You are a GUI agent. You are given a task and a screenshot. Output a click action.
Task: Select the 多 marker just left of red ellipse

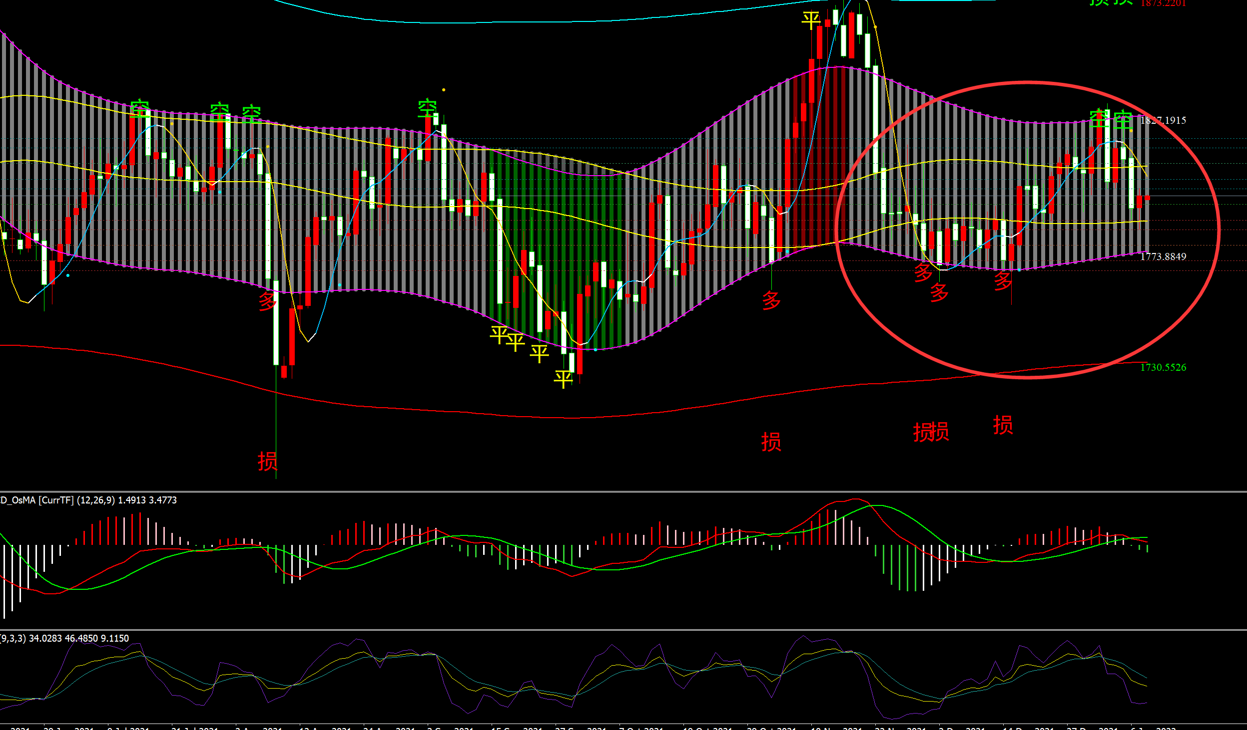click(771, 300)
